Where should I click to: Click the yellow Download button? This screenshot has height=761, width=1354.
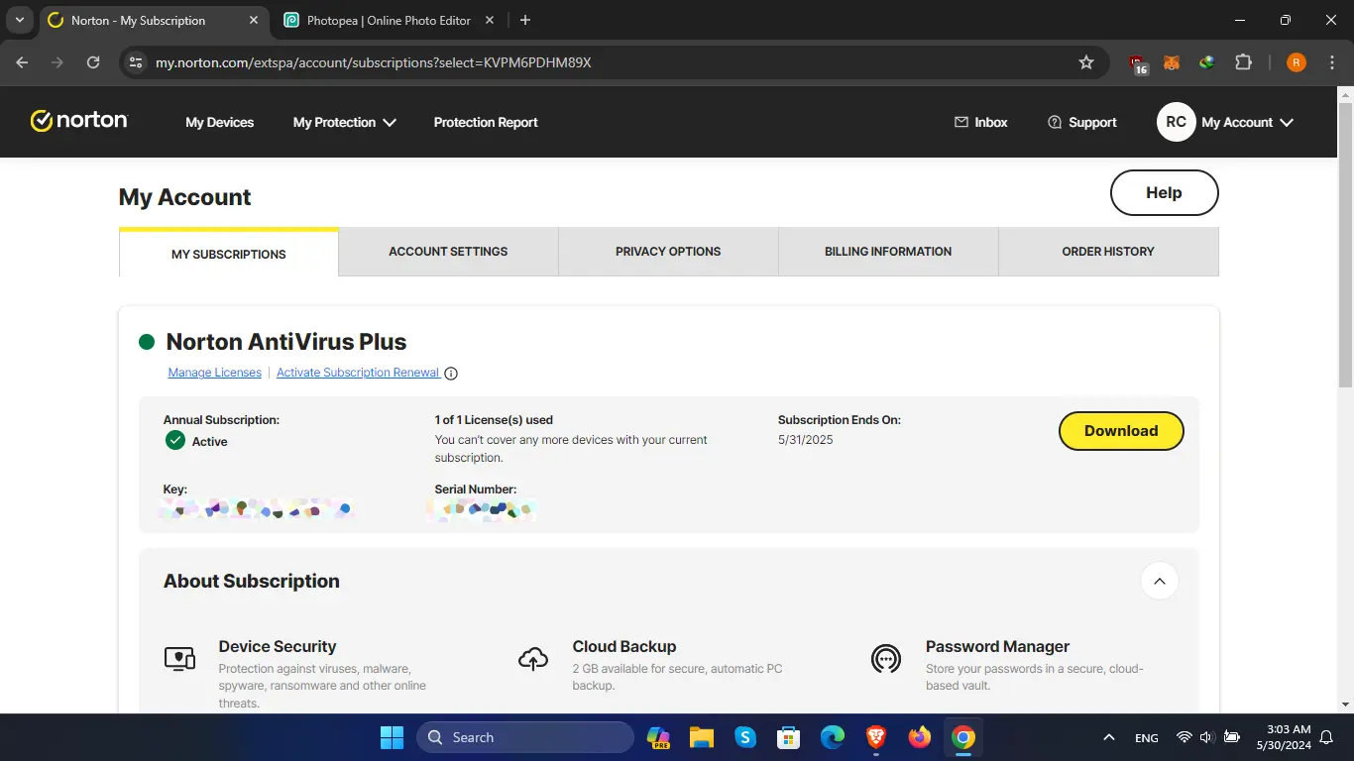click(x=1121, y=431)
